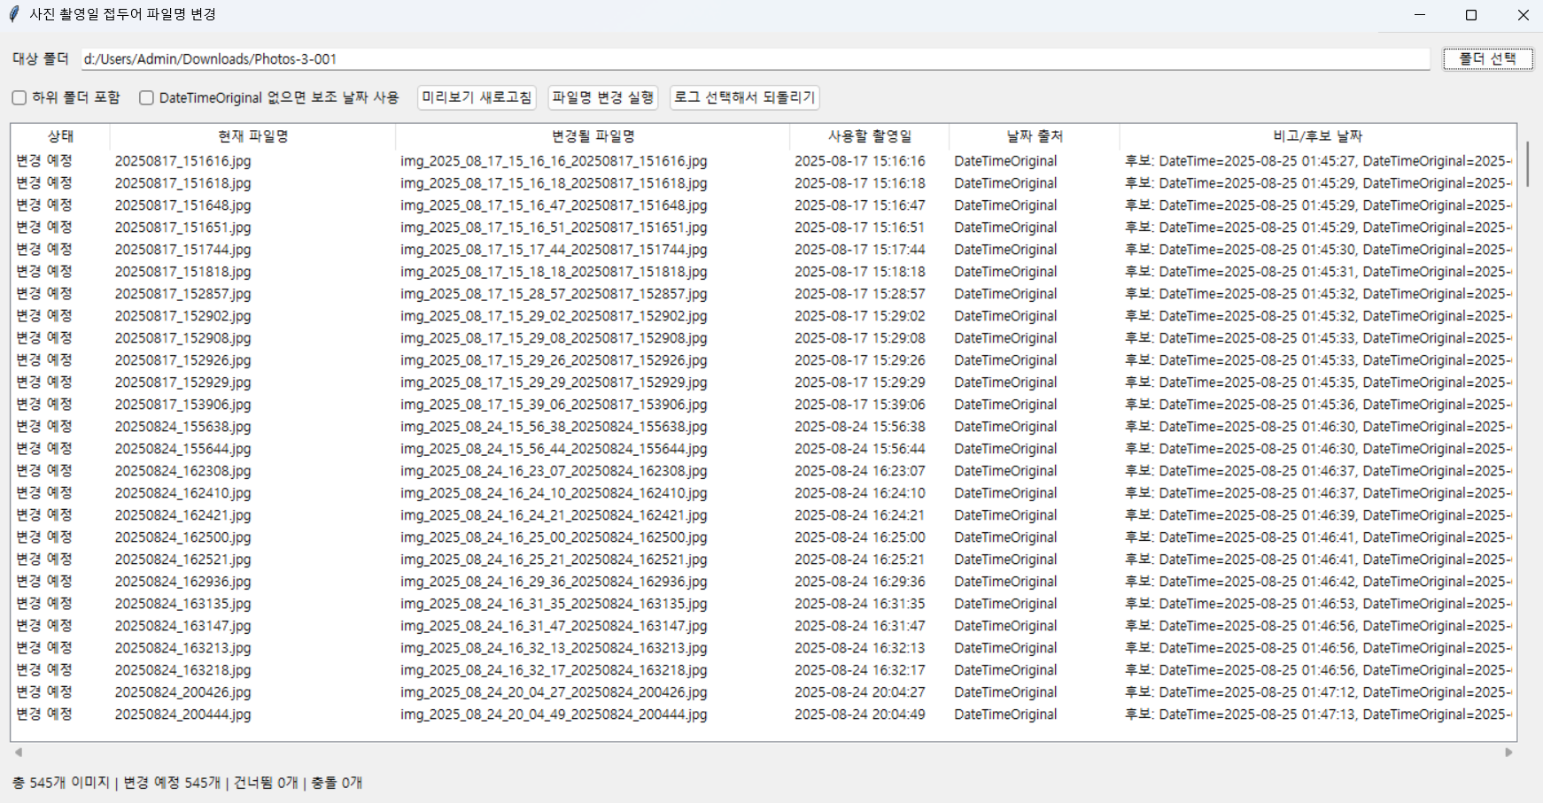The image size is (1543, 803).
Task: Click the 비고/후보 날짜 column header
Action: (1317, 136)
